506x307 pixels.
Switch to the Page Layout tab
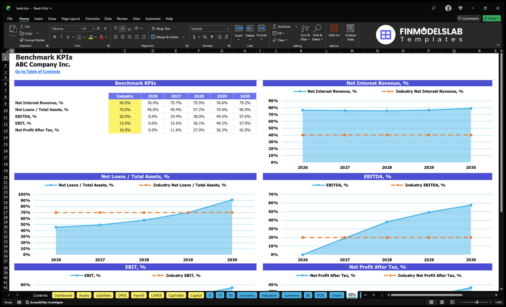(x=70, y=19)
